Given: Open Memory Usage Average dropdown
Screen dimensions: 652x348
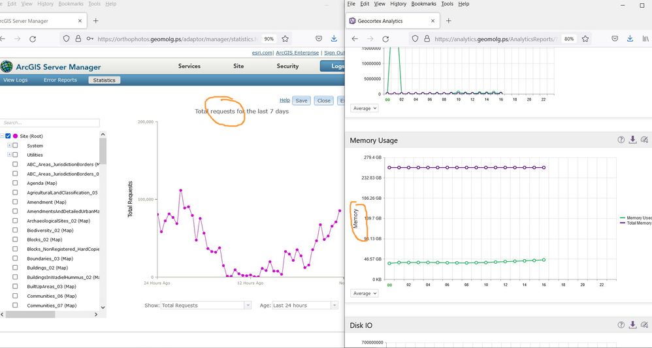Looking at the screenshot, I should 365,293.
